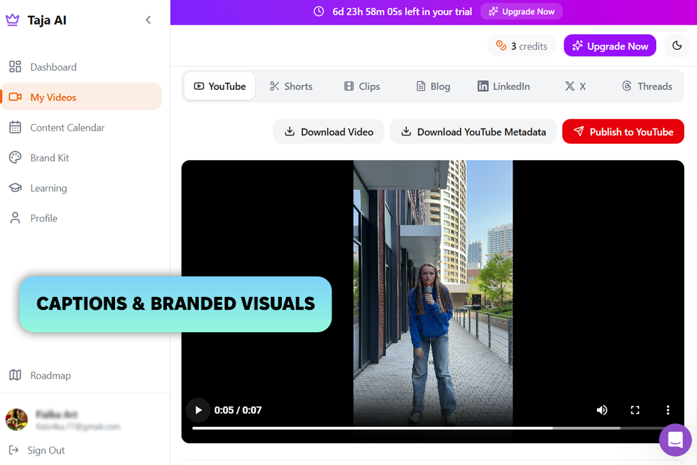Switch to the X tab
The height and width of the screenshot is (465, 697).
[x=575, y=86]
